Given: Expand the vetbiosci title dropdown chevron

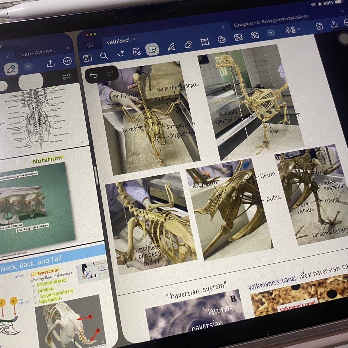Looking at the screenshot, I should [x=134, y=39].
